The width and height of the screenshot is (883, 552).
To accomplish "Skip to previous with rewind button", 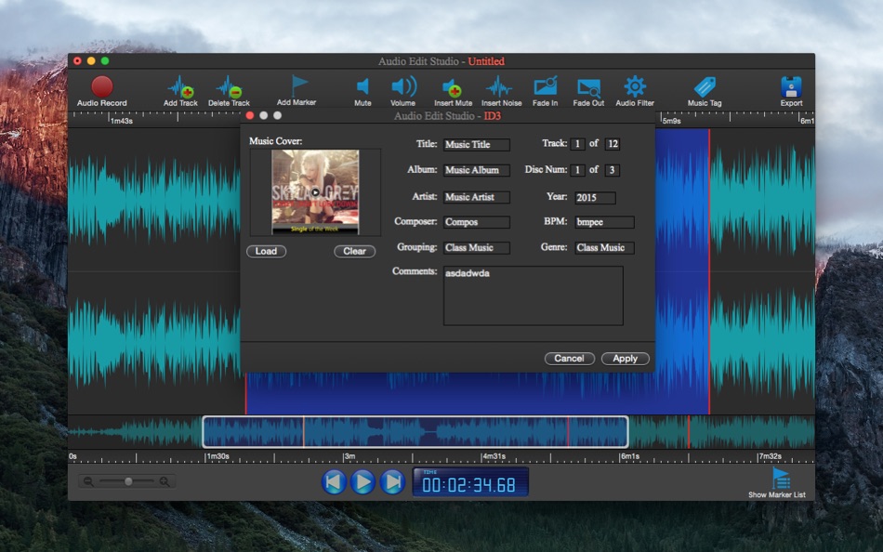I will click(334, 482).
